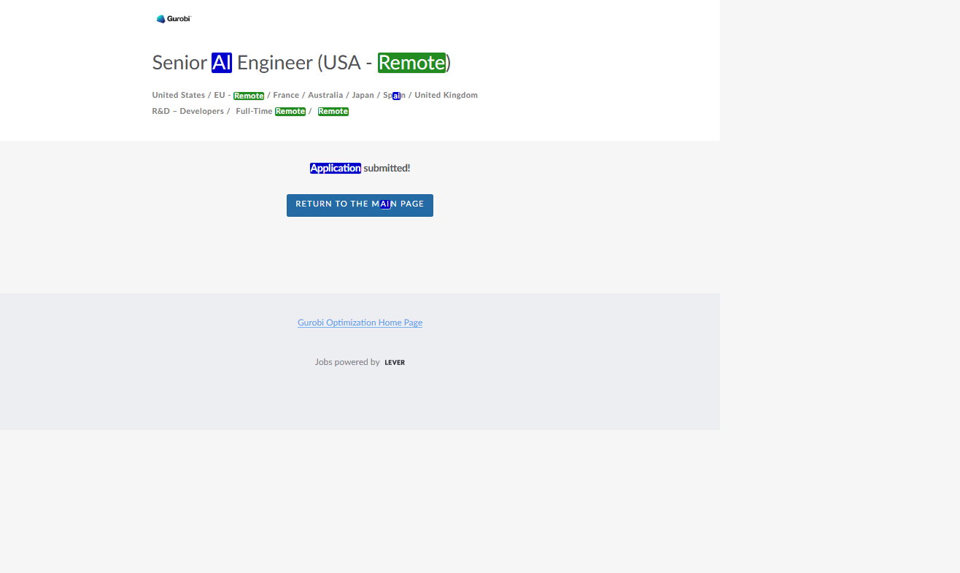The height and width of the screenshot is (573, 960).
Task: Select the 'Engineer' word in the job heading
Action: click(x=274, y=63)
